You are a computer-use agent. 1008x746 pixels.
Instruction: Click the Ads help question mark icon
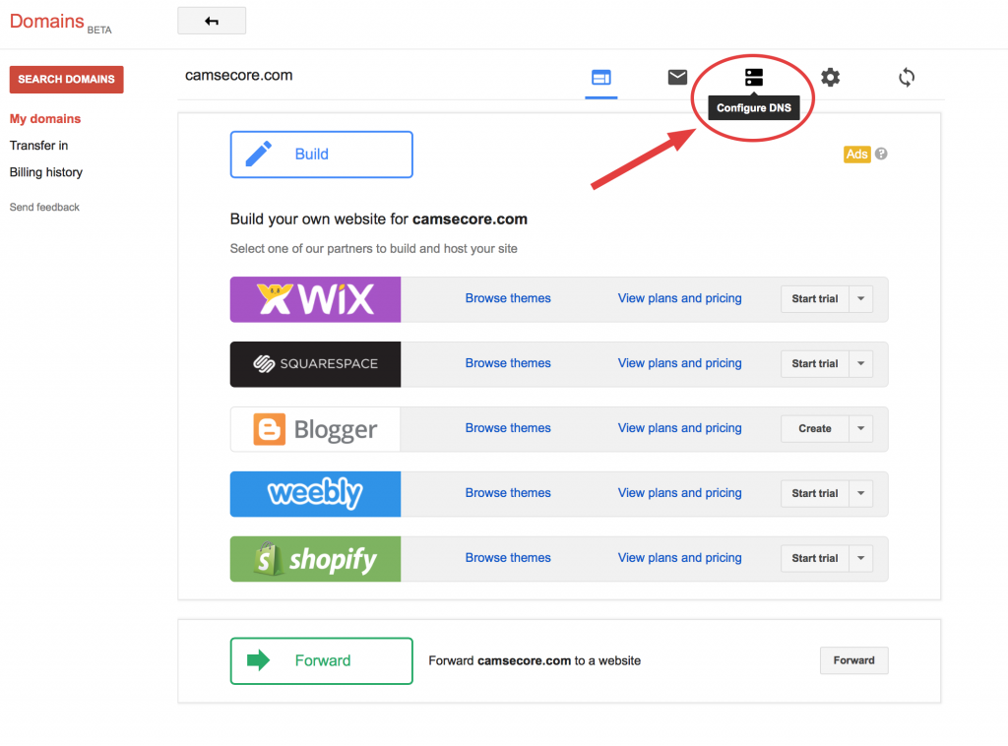point(881,154)
